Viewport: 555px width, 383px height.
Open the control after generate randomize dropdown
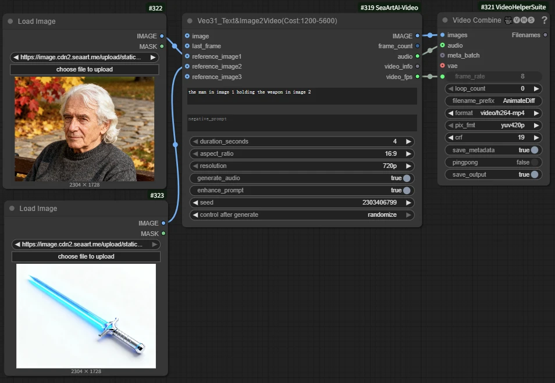301,215
